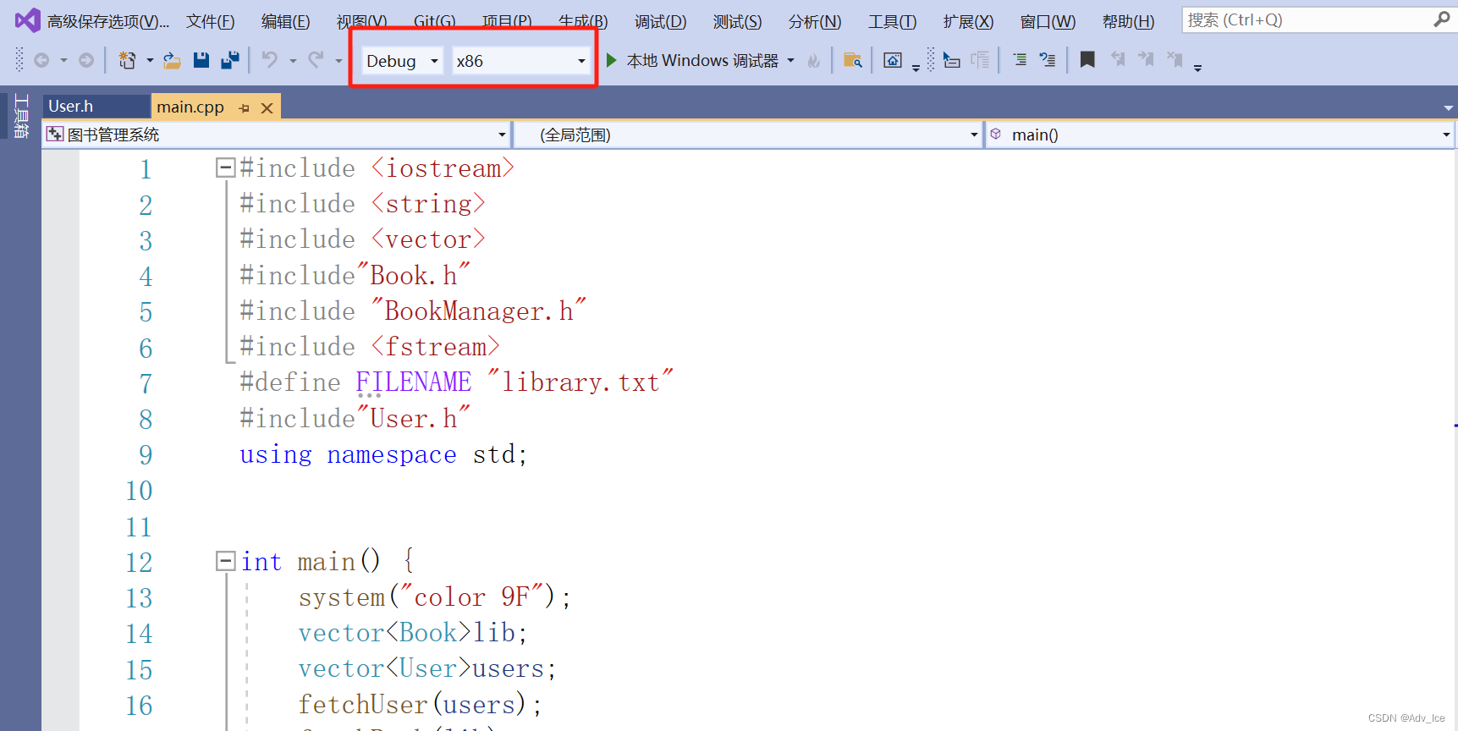The image size is (1458, 731).
Task: Click "BookManager.h" on line 5
Action: (478, 311)
